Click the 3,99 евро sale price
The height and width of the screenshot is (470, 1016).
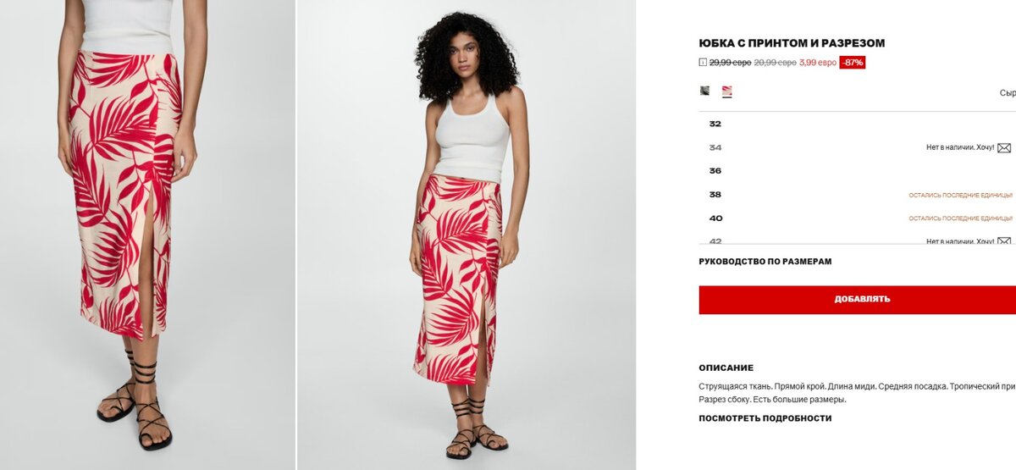pyautogui.click(x=818, y=63)
